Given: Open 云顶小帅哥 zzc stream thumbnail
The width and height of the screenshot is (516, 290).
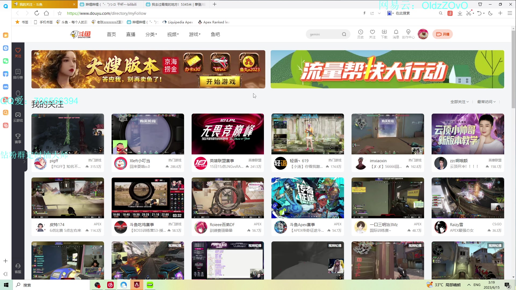Looking at the screenshot, I should 468,134.
